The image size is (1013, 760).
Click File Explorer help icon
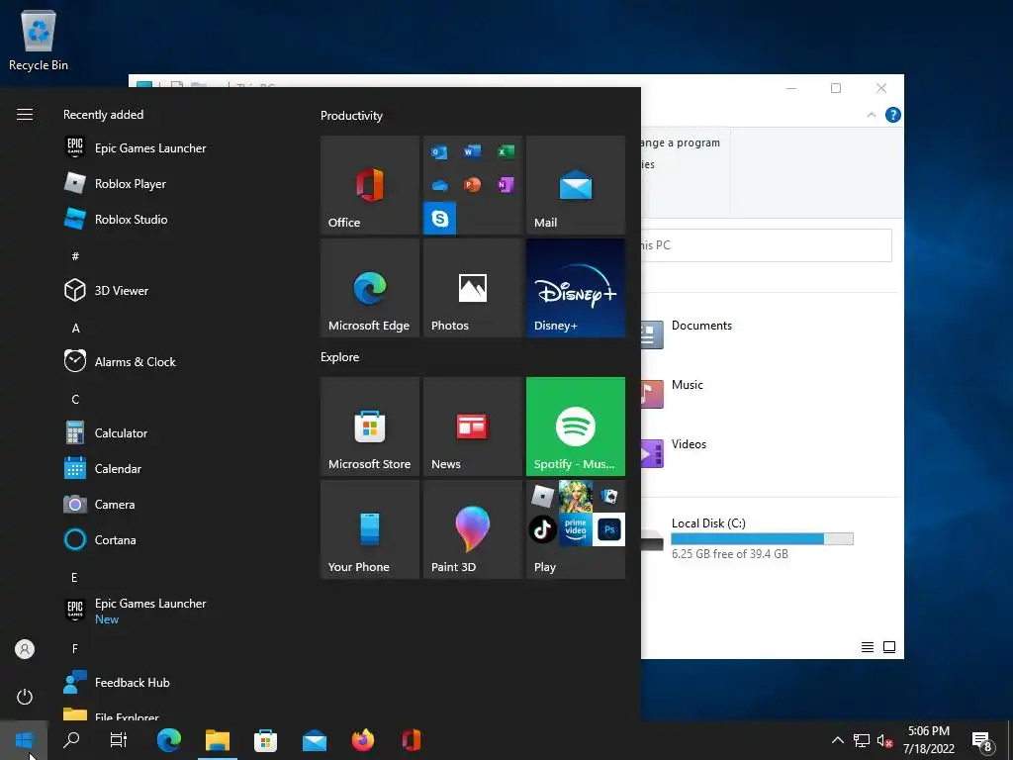tap(893, 115)
